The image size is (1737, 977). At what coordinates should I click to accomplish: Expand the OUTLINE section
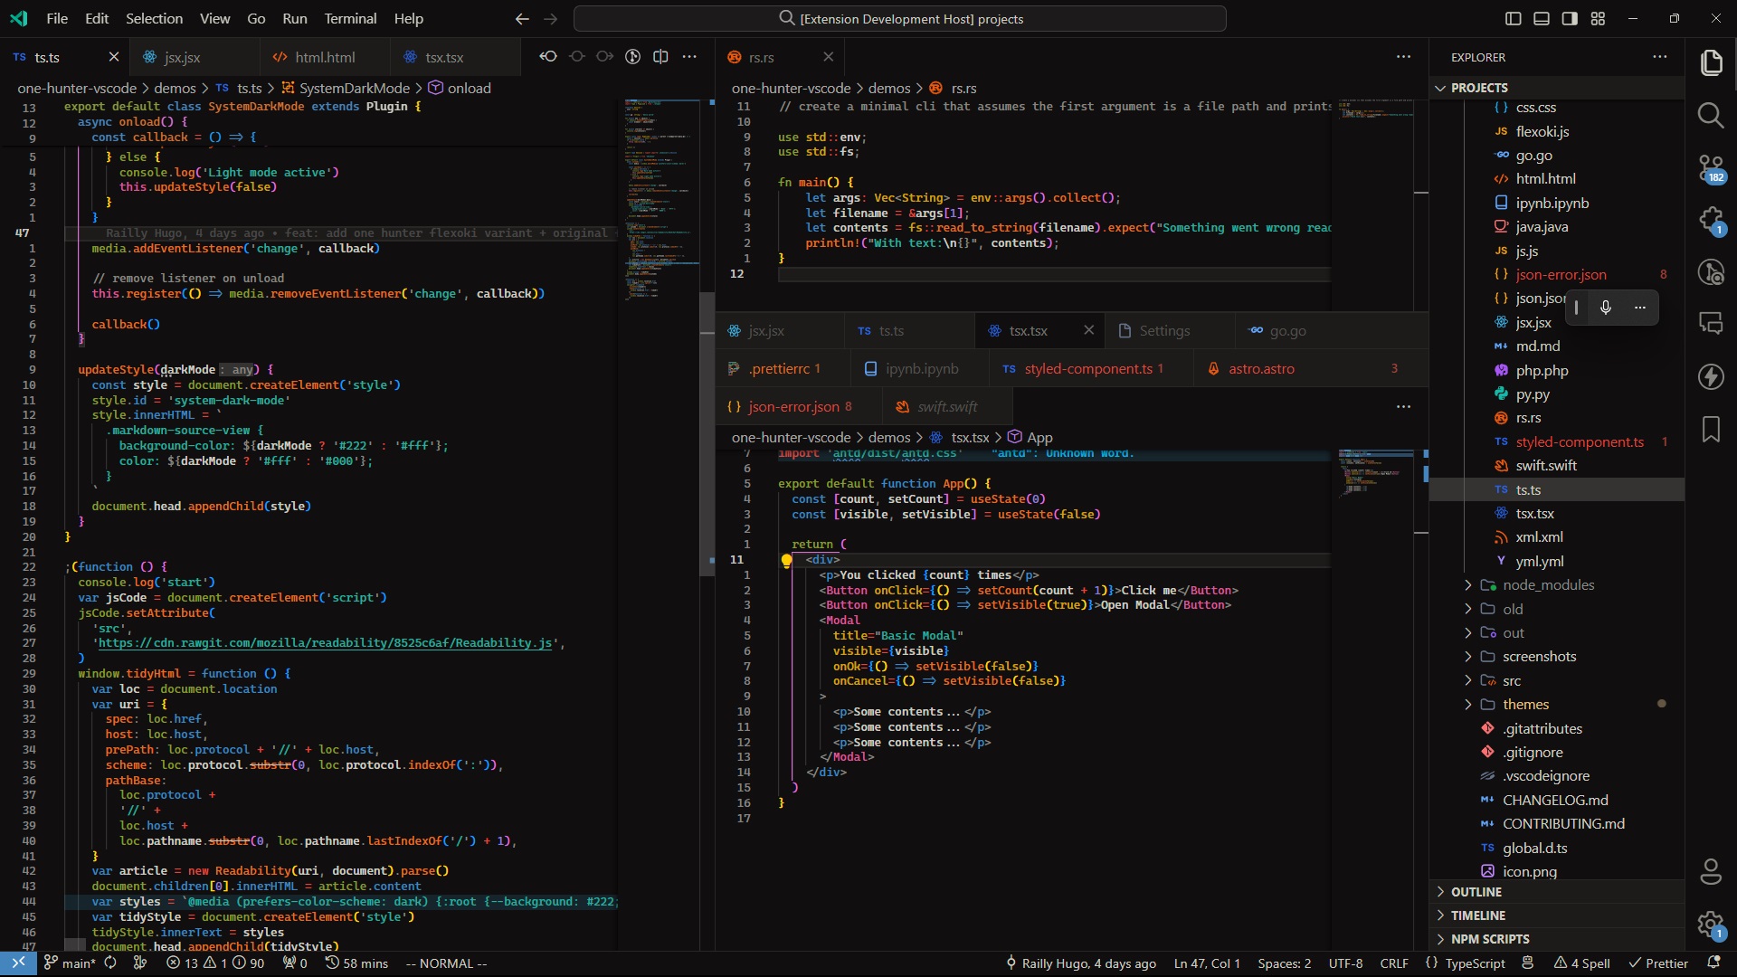1476,892
